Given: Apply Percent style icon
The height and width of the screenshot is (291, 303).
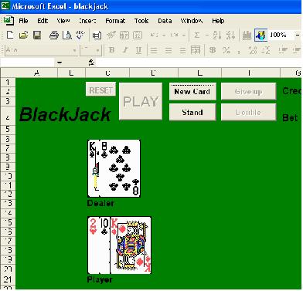Looking at the screenshot, I should pos(226,50).
